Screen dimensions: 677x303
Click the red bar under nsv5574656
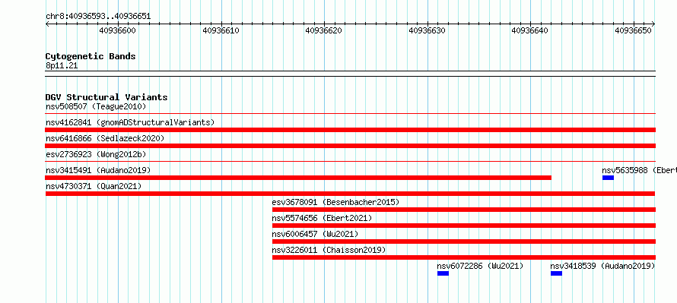point(464,226)
